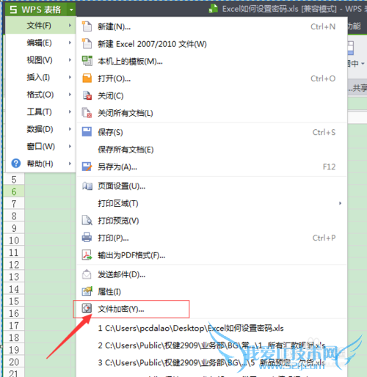Click the New document icon for 新建(N)

tap(87, 26)
